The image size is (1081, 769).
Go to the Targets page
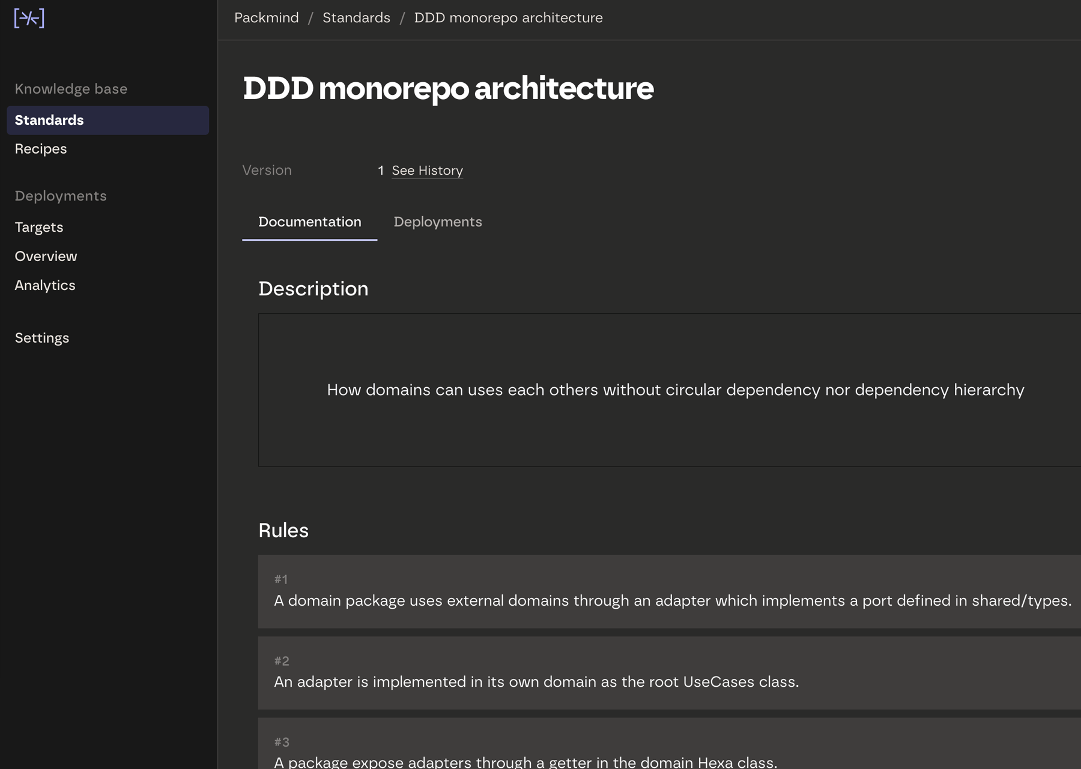pos(39,228)
